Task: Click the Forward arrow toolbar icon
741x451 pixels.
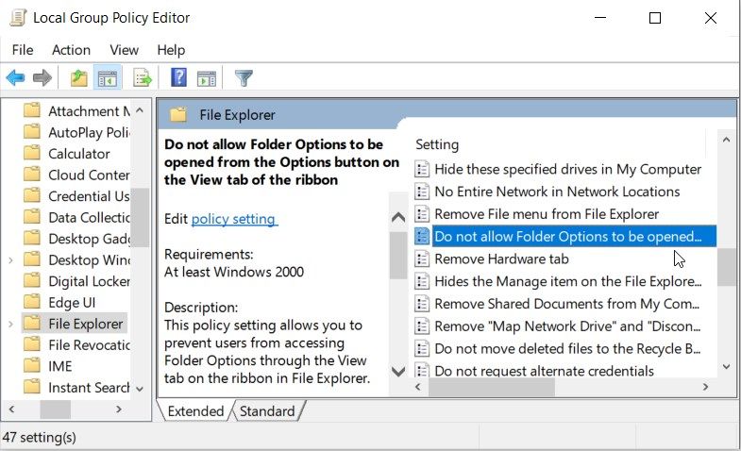Action: tap(42, 77)
